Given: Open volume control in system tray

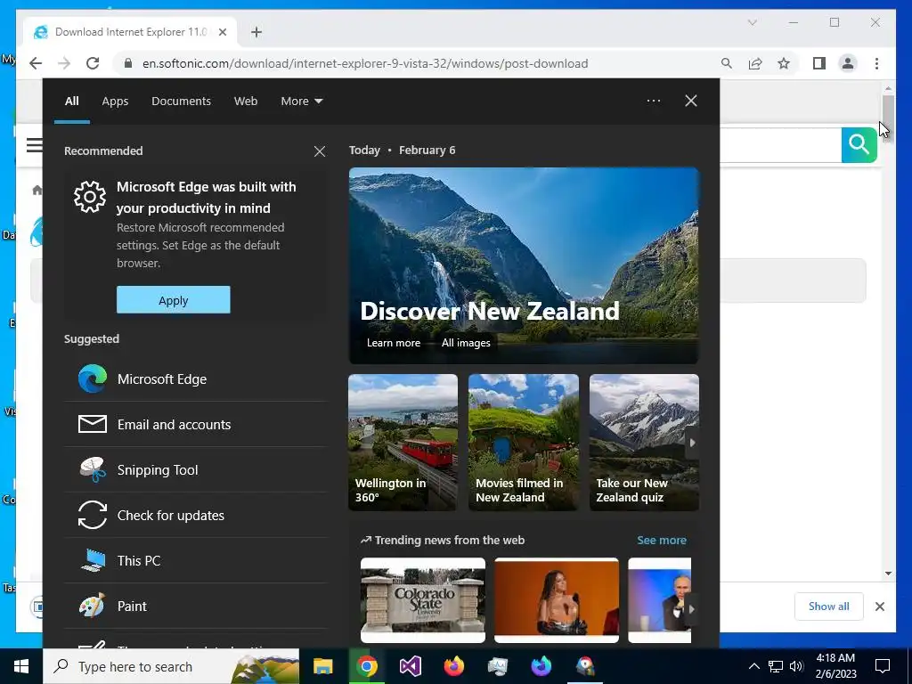Looking at the screenshot, I should [796, 666].
